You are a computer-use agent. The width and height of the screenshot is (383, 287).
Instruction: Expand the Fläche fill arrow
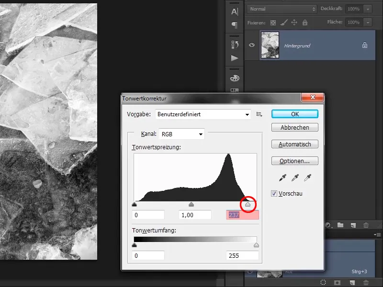tap(368, 22)
